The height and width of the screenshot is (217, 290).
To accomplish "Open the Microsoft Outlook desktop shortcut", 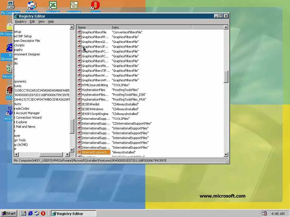I will (x=74, y=6).
